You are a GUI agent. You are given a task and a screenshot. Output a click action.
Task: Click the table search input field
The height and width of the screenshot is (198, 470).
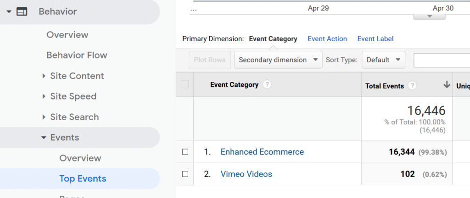(442, 60)
